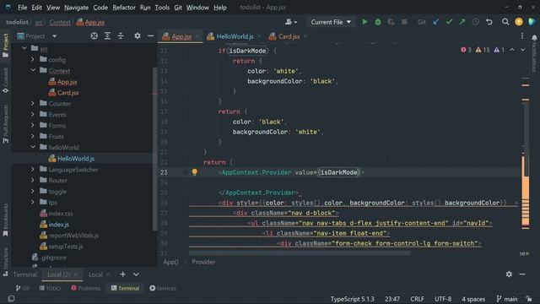Collapse the helloWorld folder
This screenshot has height=304, width=540.
(33, 147)
